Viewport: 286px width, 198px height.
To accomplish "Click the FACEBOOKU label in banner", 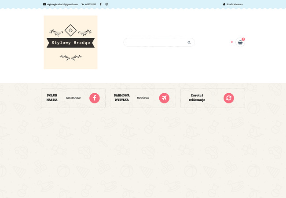I will (x=73, y=98).
